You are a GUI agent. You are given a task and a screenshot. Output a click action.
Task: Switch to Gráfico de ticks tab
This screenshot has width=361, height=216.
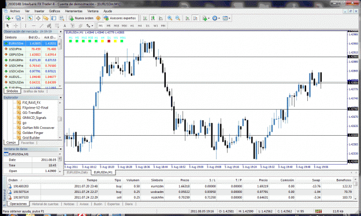click(34, 91)
